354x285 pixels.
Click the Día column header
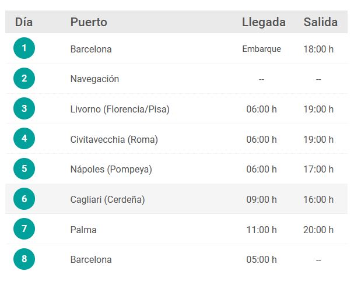pyautogui.click(x=24, y=22)
